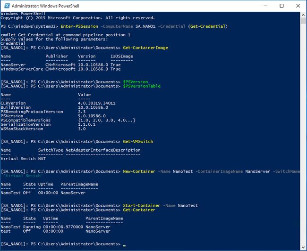Screen dimensions: 307x251
Task: Click the vertical scrollbar thumb
Action: coord(303,21)
